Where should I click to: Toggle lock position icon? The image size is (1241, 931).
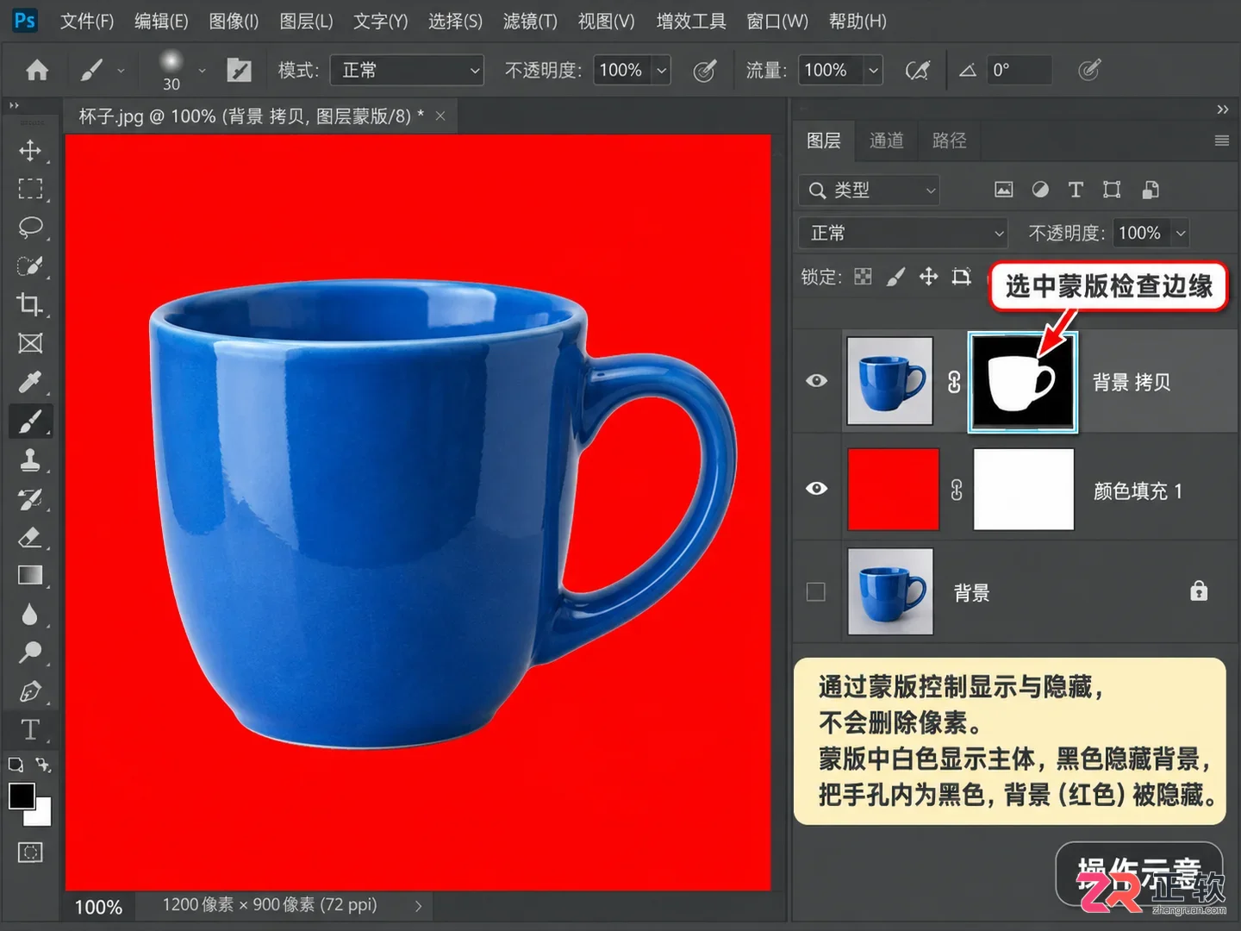pyautogui.click(x=928, y=277)
